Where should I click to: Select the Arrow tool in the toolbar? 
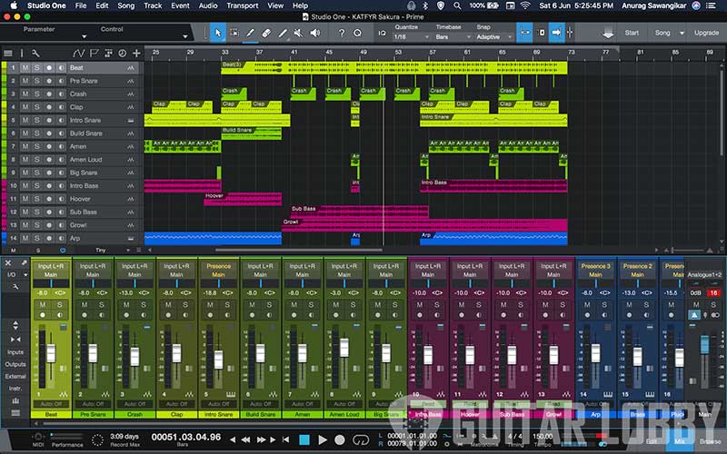(x=218, y=33)
